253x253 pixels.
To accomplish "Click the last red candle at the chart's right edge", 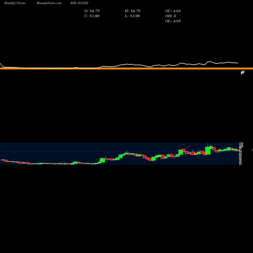I will pos(238,150).
